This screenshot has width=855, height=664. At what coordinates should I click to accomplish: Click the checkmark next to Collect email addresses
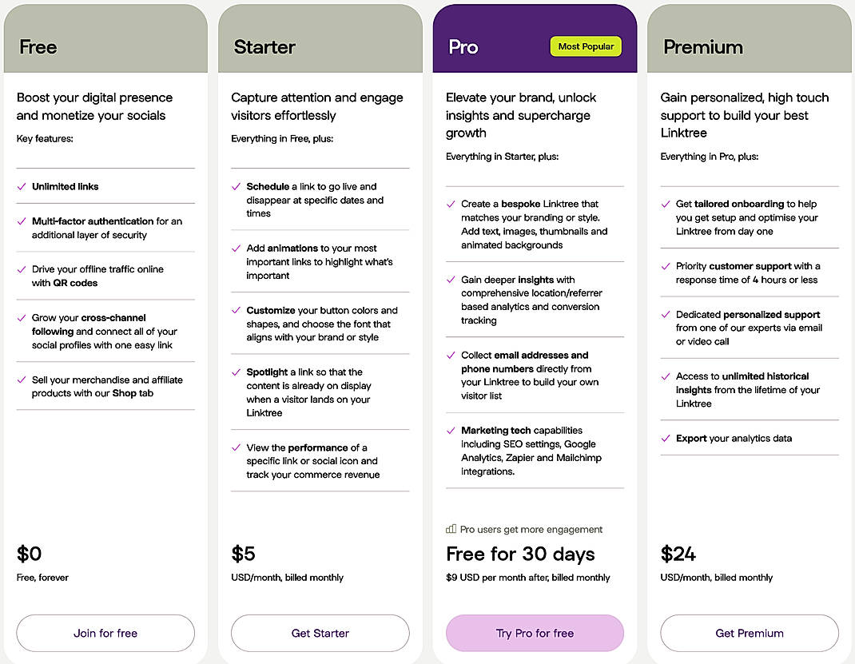coord(451,356)
